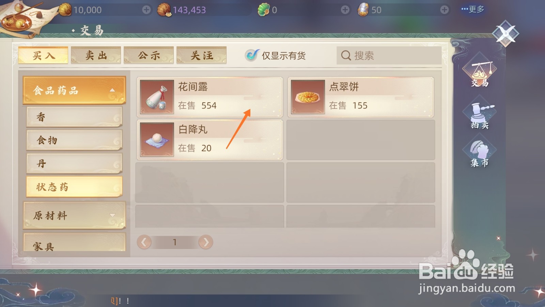Screen dimensions: 545x307
Task: Switch to the 公示 tab
Action: 149,55
